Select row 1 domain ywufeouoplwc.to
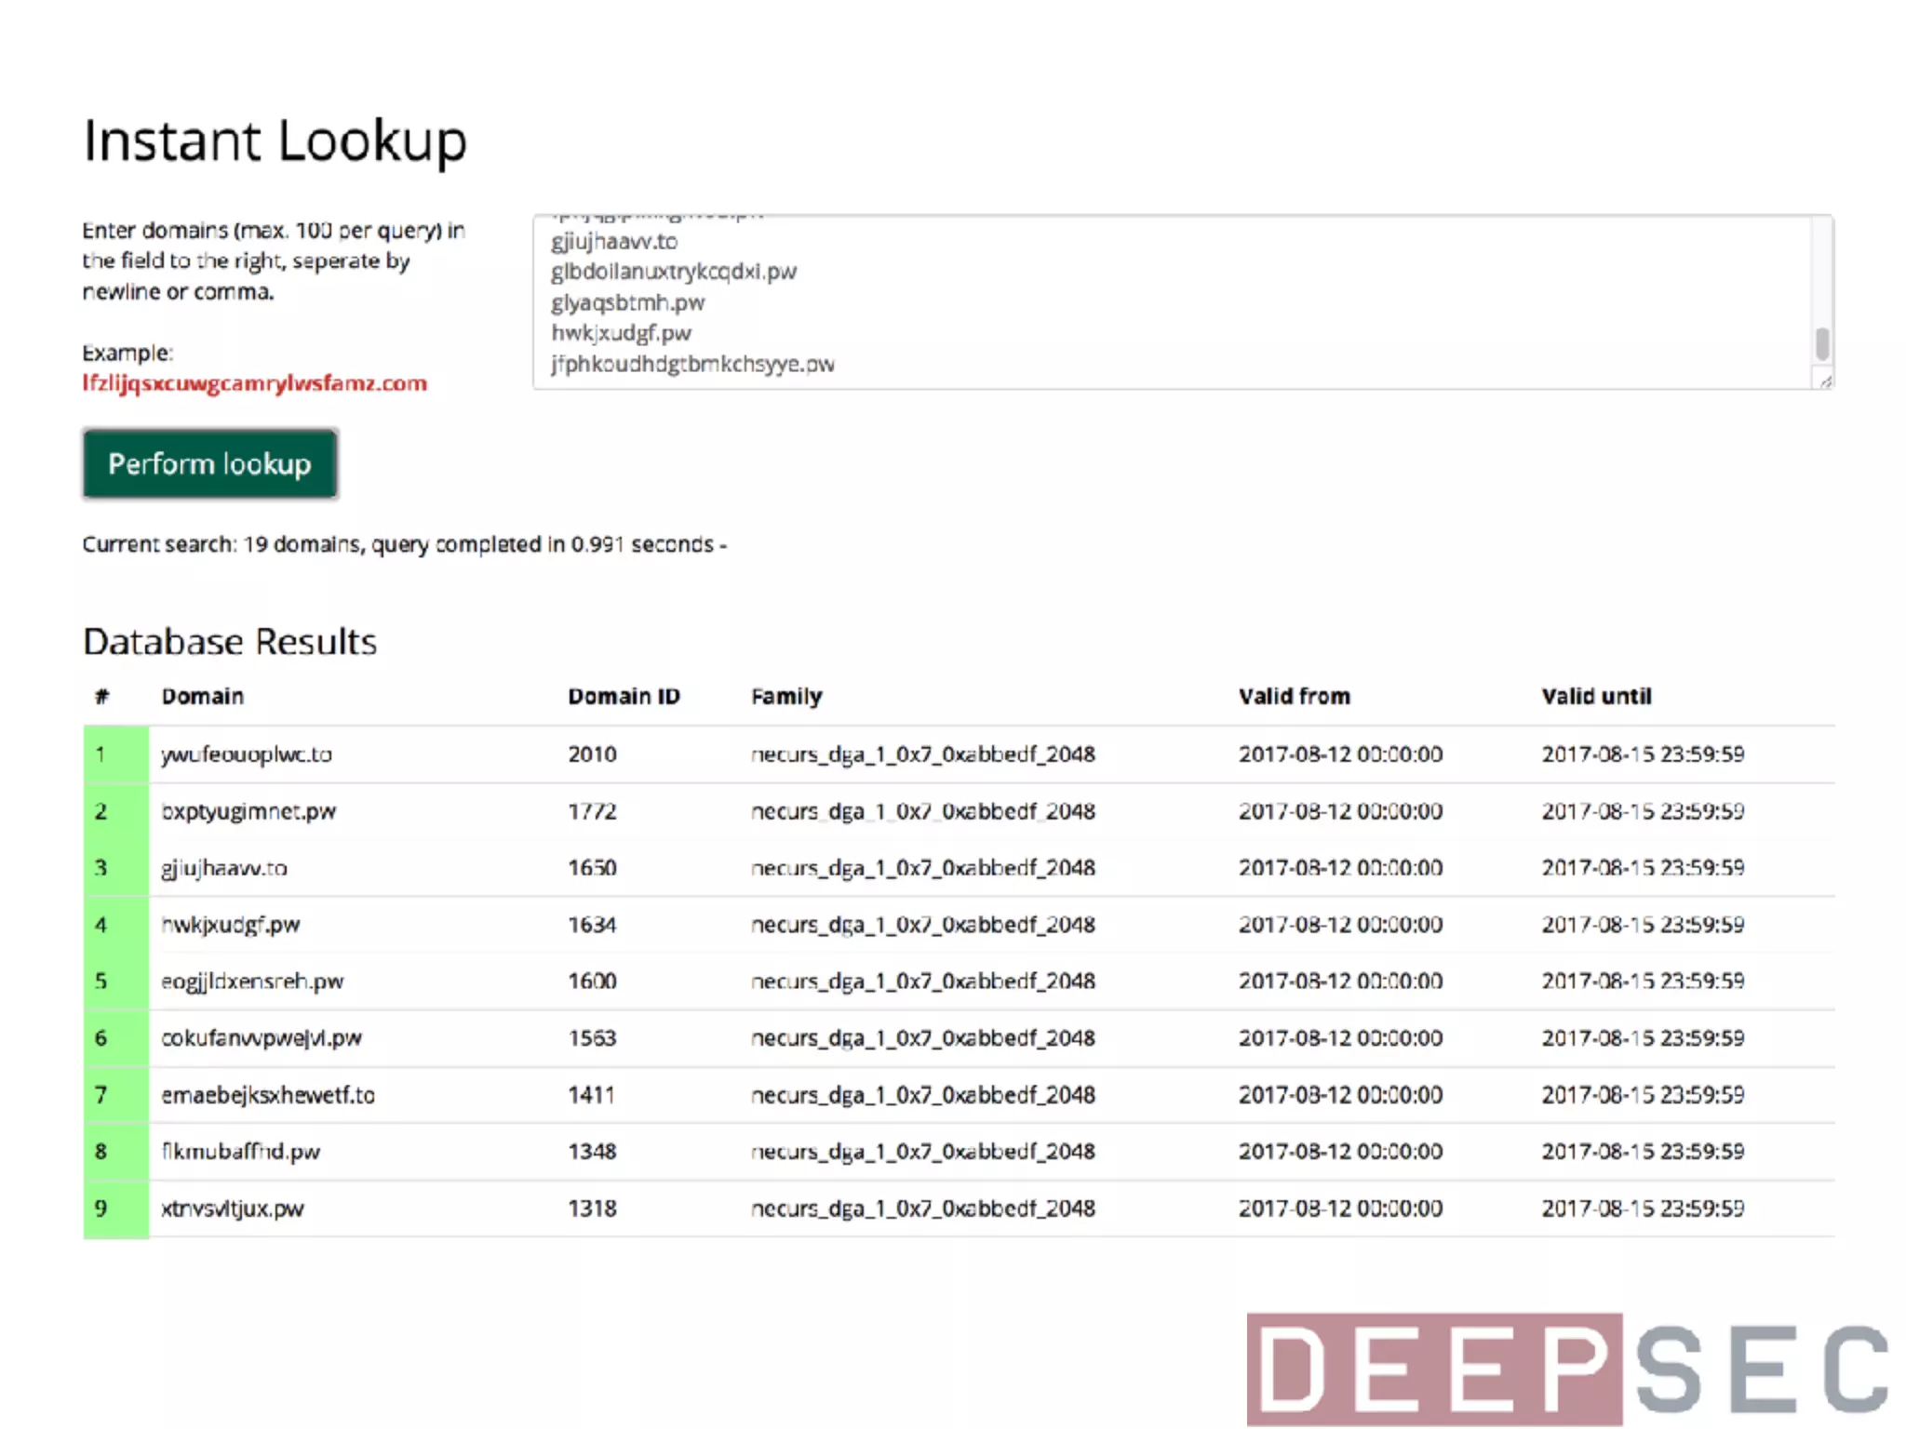 coord(247,755)
